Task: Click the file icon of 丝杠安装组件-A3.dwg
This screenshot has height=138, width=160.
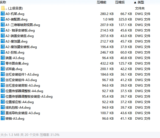Action: (3, 80)
